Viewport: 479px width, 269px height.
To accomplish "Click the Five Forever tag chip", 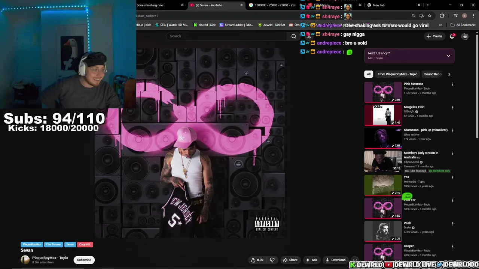I will pyautogui.click(x=54, y=244).
